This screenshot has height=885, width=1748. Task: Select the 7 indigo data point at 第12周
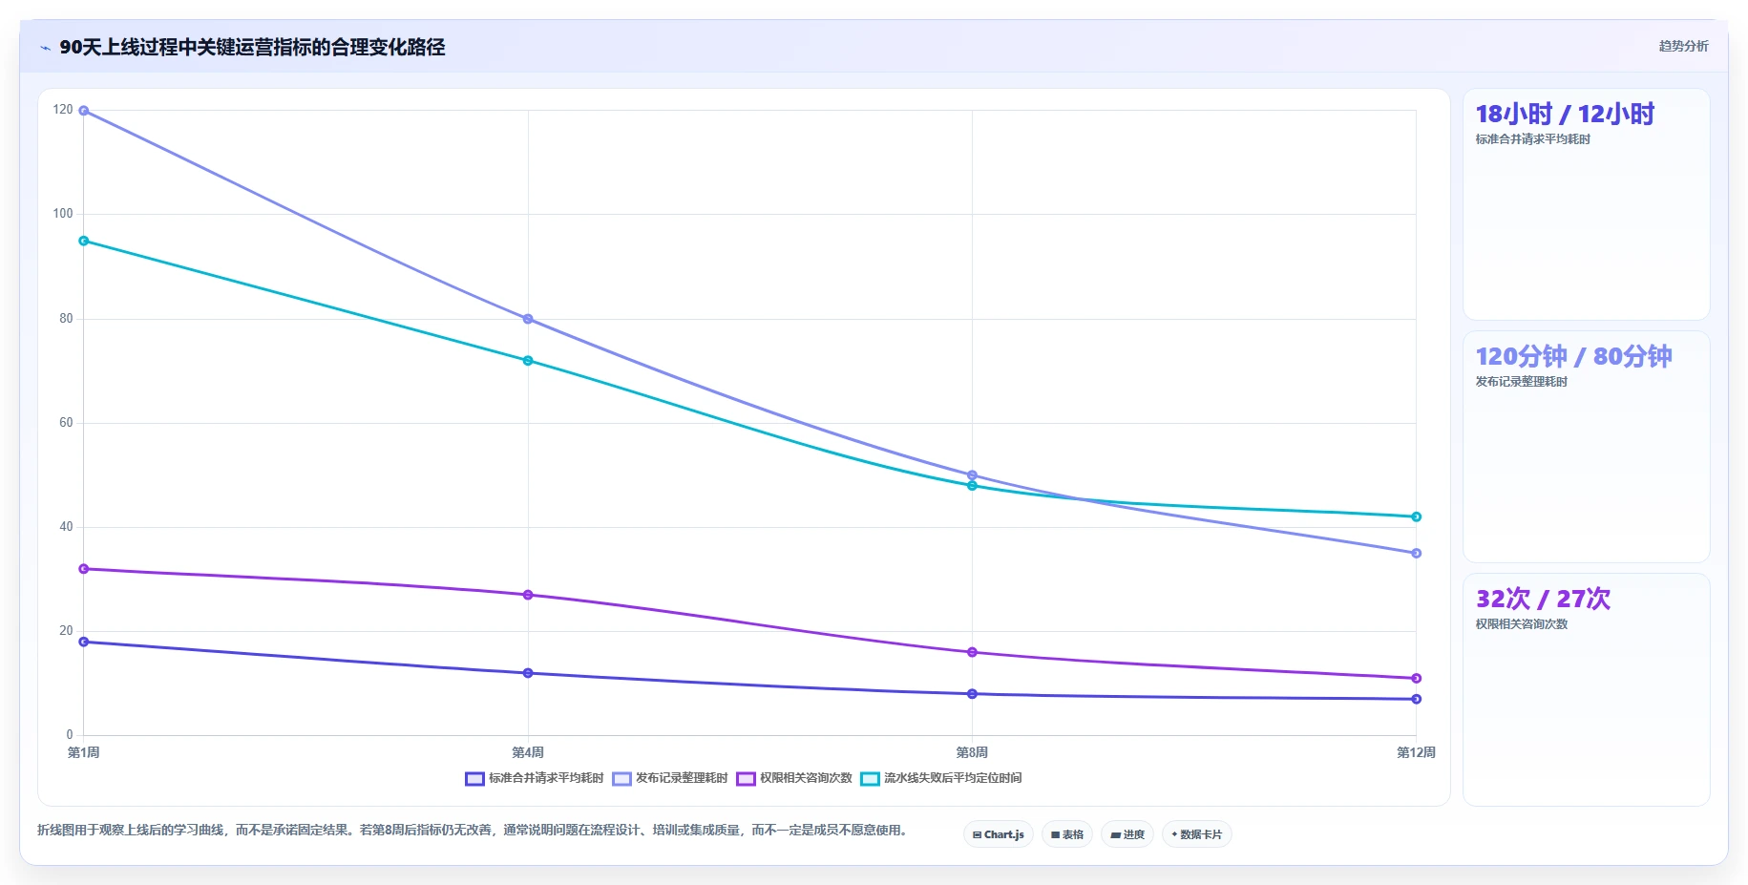[x=1417, y=699]
